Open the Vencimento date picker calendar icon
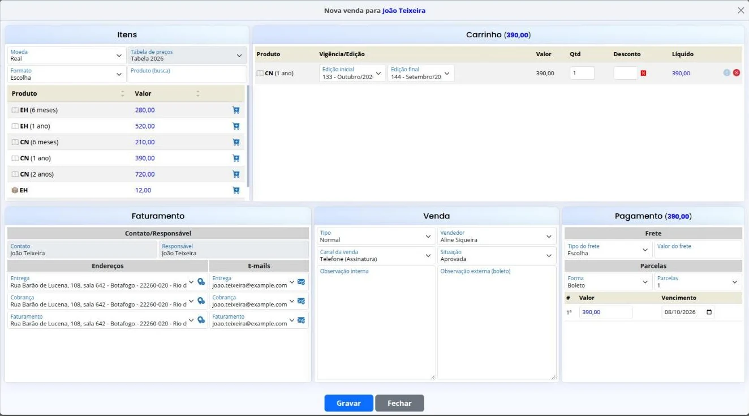749x416 pixels. tap(709, 312)
